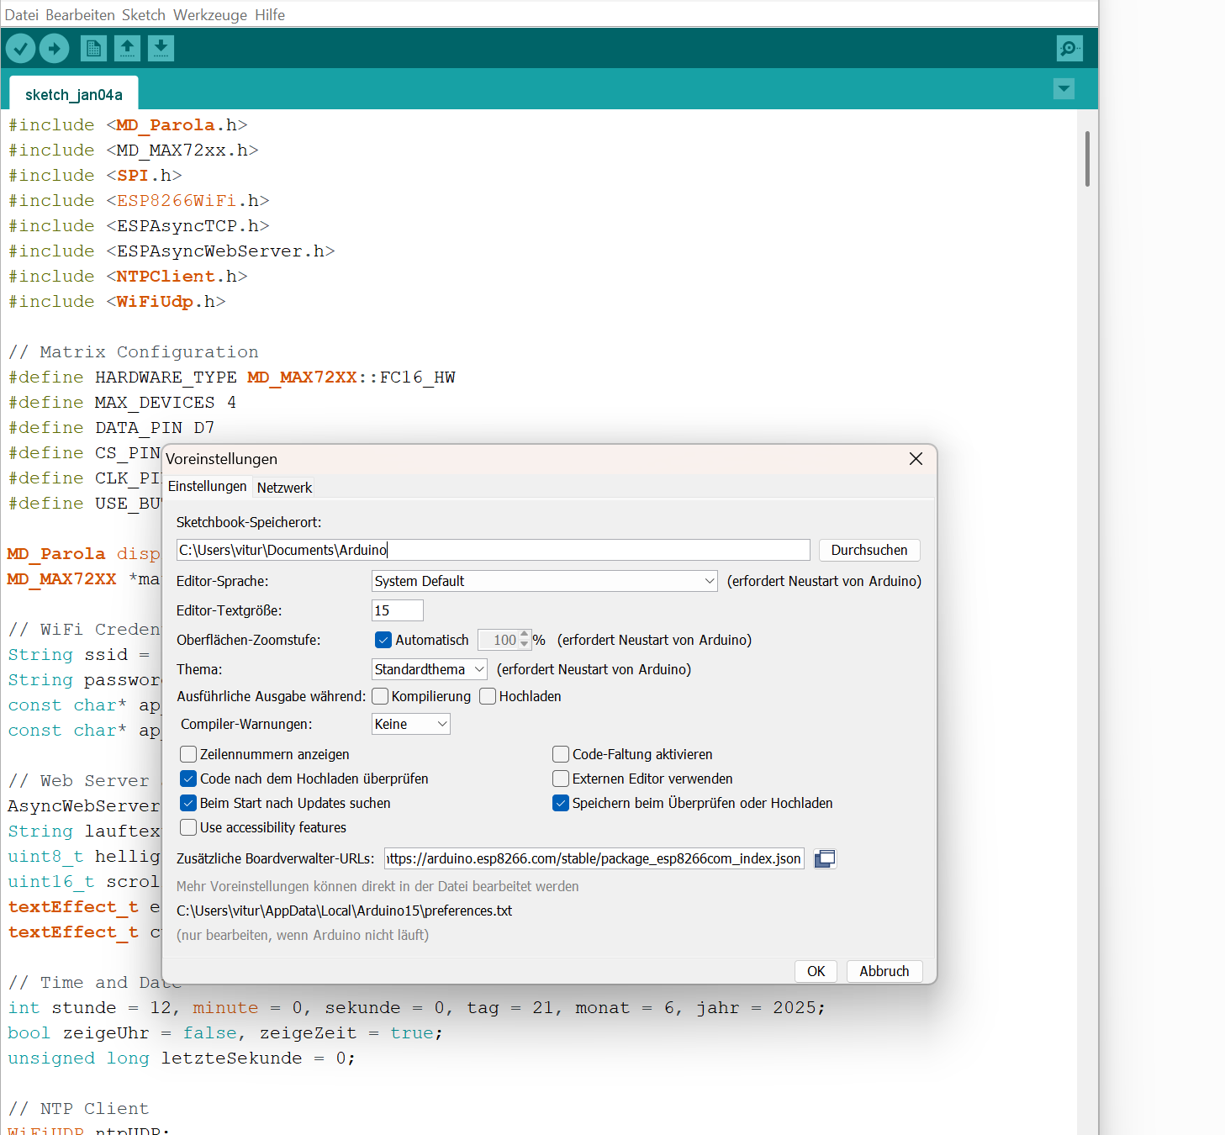Screen dimensions: 1225x1135
Task: Open the Serial Monitor magnifier icon
Action: [x=1069, y=49]
